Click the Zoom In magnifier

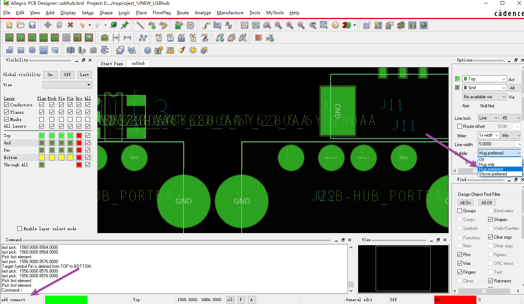tap(290, 25)
